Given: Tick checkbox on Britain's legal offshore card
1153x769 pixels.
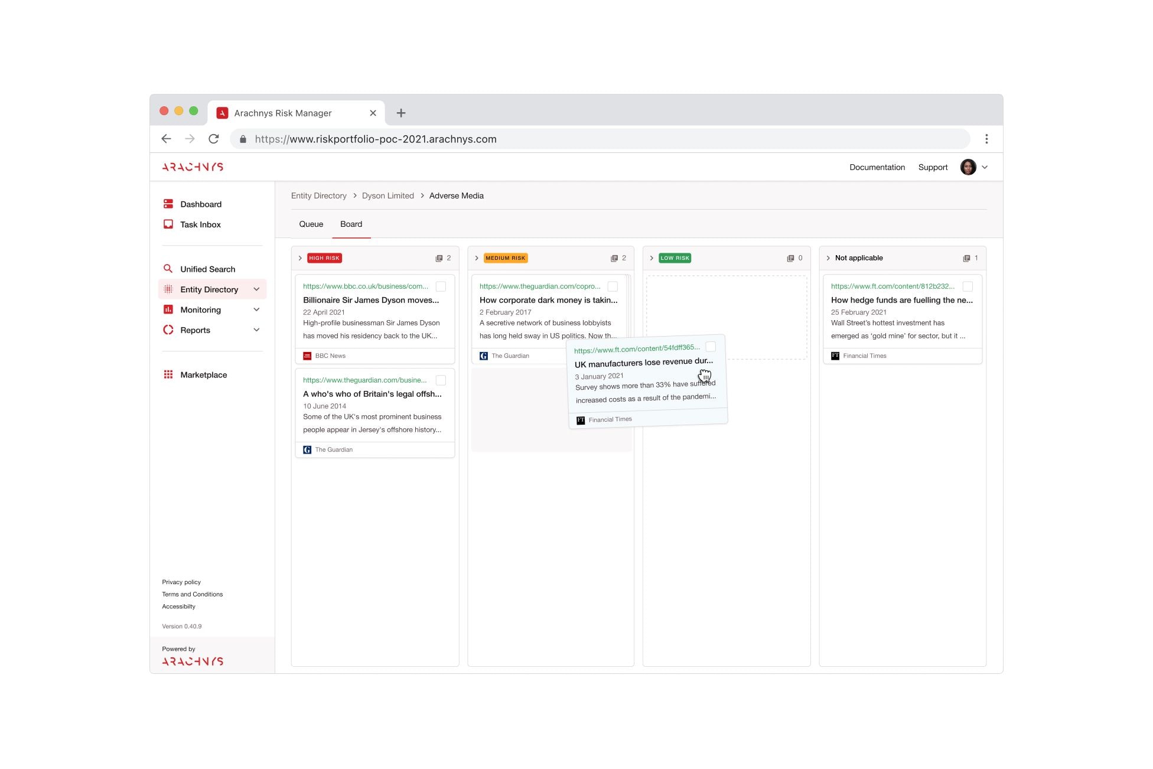Looking at the screenshot, I should (x=441, y=380).
